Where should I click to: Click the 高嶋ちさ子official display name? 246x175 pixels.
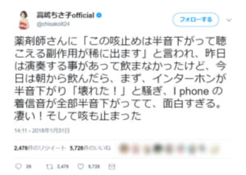pos(65,16)
